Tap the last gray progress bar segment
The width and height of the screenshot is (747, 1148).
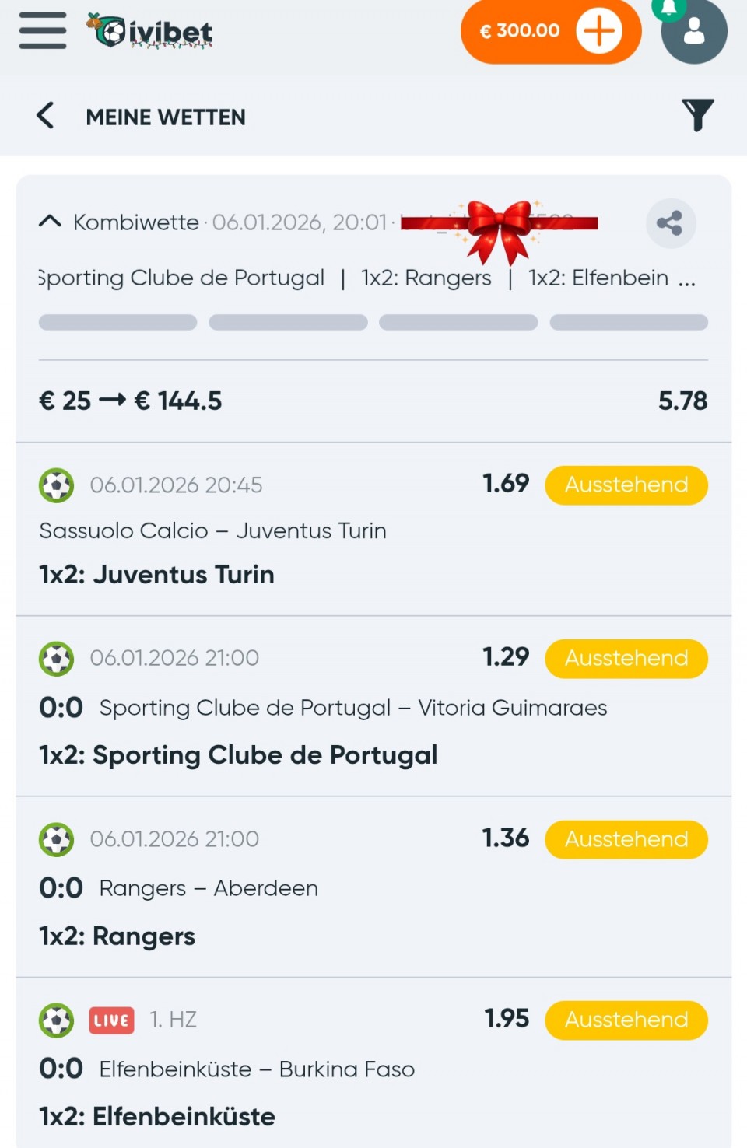click(x=628, y=323)
